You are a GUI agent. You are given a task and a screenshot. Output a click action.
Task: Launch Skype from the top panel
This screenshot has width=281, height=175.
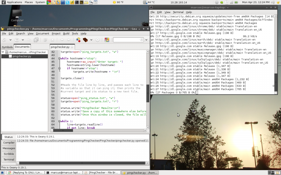coord(67,2)
